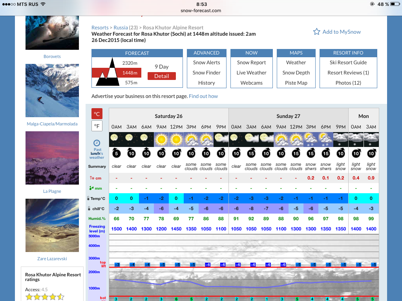Open the Zare Lazarevski thumbnail image
The height and width of the screenshot is (301, 402).
(52, 225)
